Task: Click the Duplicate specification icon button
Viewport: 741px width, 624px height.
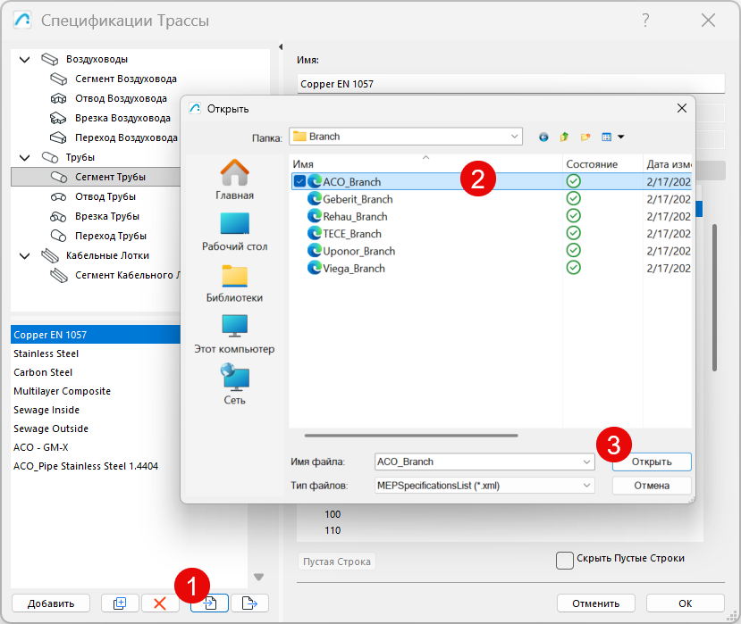Action: (120, 603)
